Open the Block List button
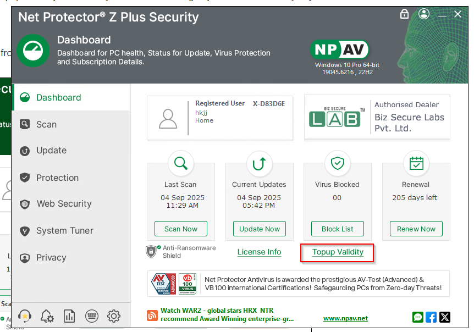This screenshot has width=474, height=332. point(337,229)
